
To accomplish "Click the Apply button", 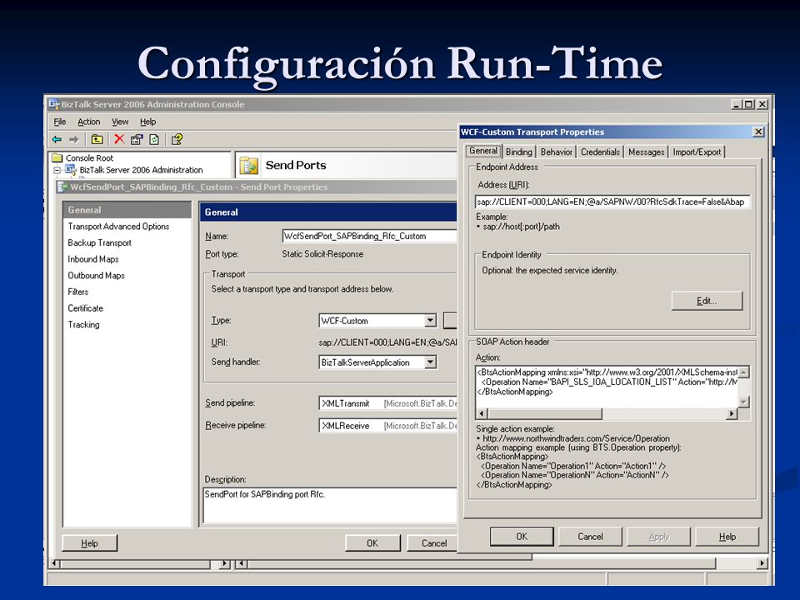I will coord(658,537).
